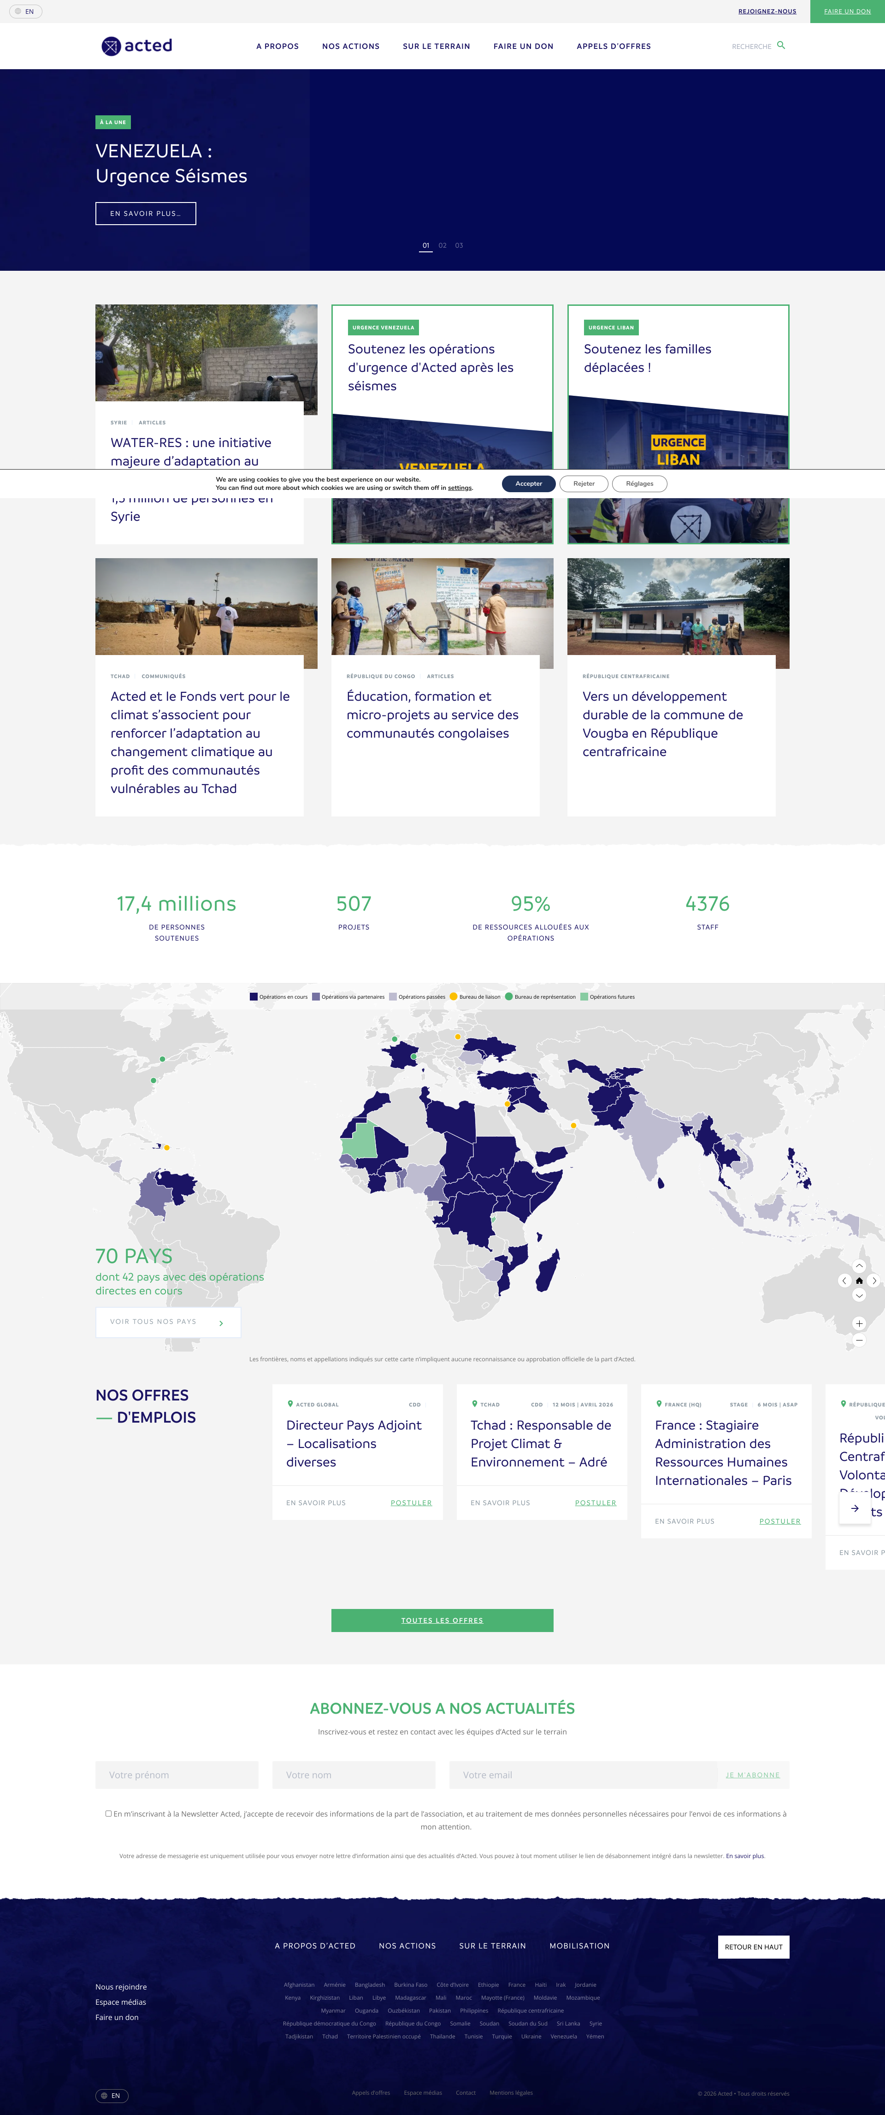This screenshot has height=2115, width=885.
Task: Advance job offers carousel with arrow
Action: click(855, 1508)
